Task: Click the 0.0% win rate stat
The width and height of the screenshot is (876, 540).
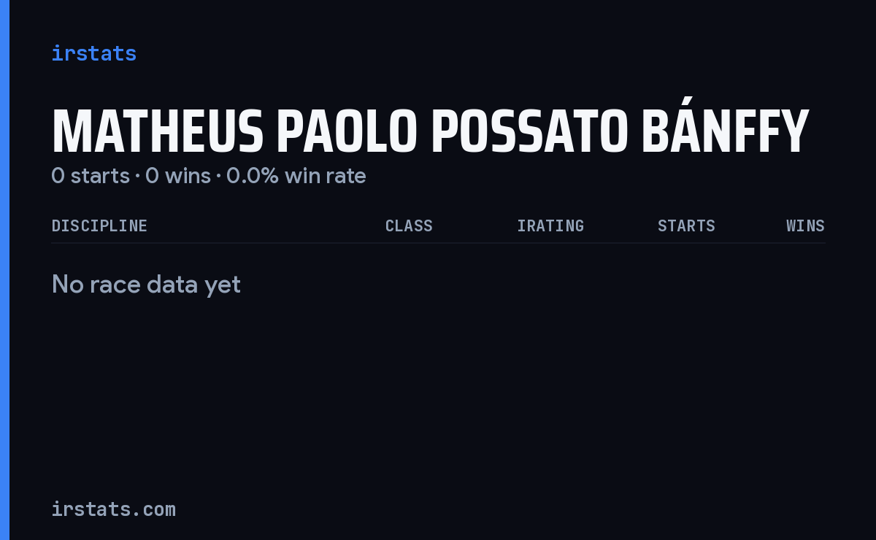Action: pyautogui.click(x=296, y=176)
